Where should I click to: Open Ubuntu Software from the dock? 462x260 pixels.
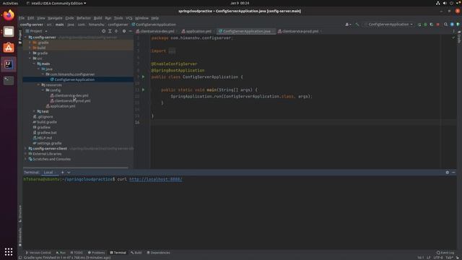tap(9, 48)
